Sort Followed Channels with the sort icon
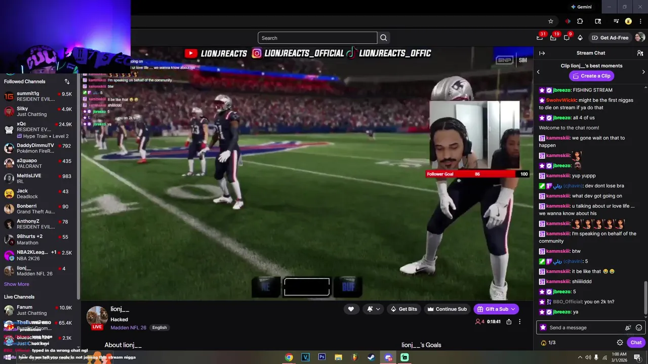Image resolution: width=648 pixels, height=364 pixels. click(67, 81)
